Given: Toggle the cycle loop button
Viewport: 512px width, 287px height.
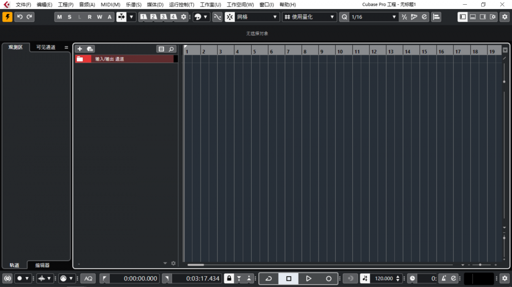Looking at the screenshot, I should [x=269, y=278].
